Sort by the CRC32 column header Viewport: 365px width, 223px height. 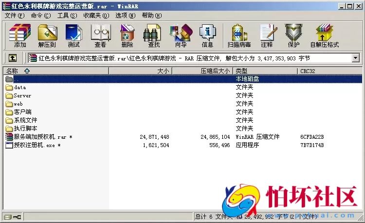coord(330,71)
